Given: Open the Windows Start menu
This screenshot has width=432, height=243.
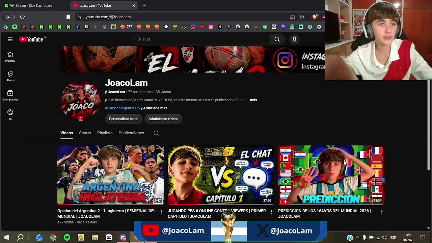Looking at the screenshot, I should (6, 238).
